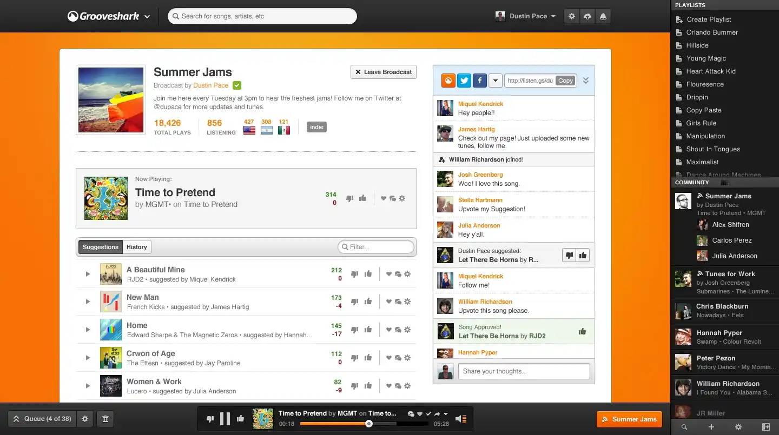Open the cloud upload icon near your profile
The width and height of the screenshot is (779, 435).
pos(587,16)
